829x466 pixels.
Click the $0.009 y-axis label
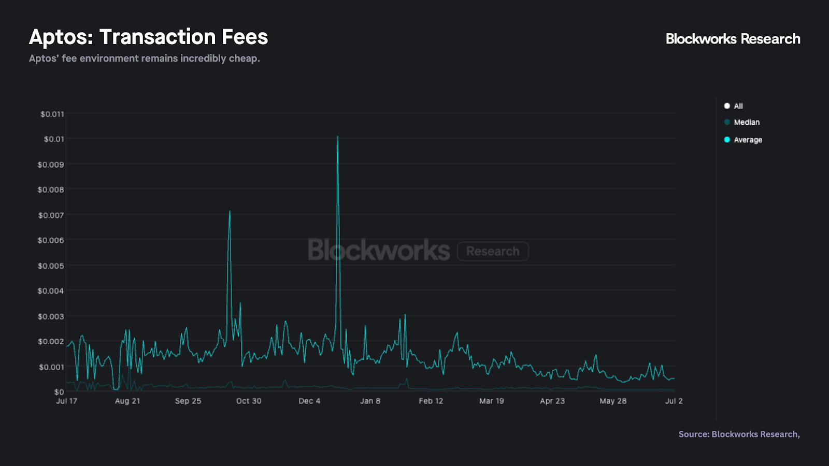click(51, 165)
